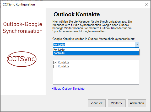Close the CCTSync Konfiguration dialog
This screenshot has width=151, height=112.
click(x=147, y=4)
